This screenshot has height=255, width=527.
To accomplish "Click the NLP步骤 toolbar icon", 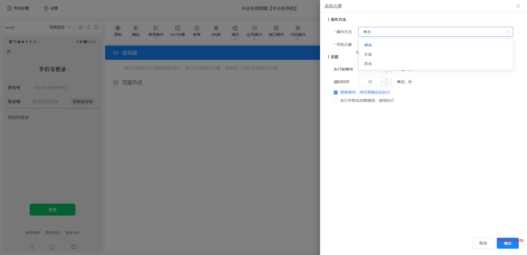I will [178, 28].
